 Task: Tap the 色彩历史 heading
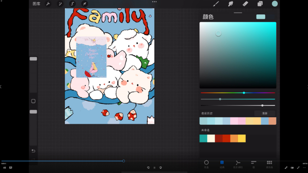tap(207, 113)
